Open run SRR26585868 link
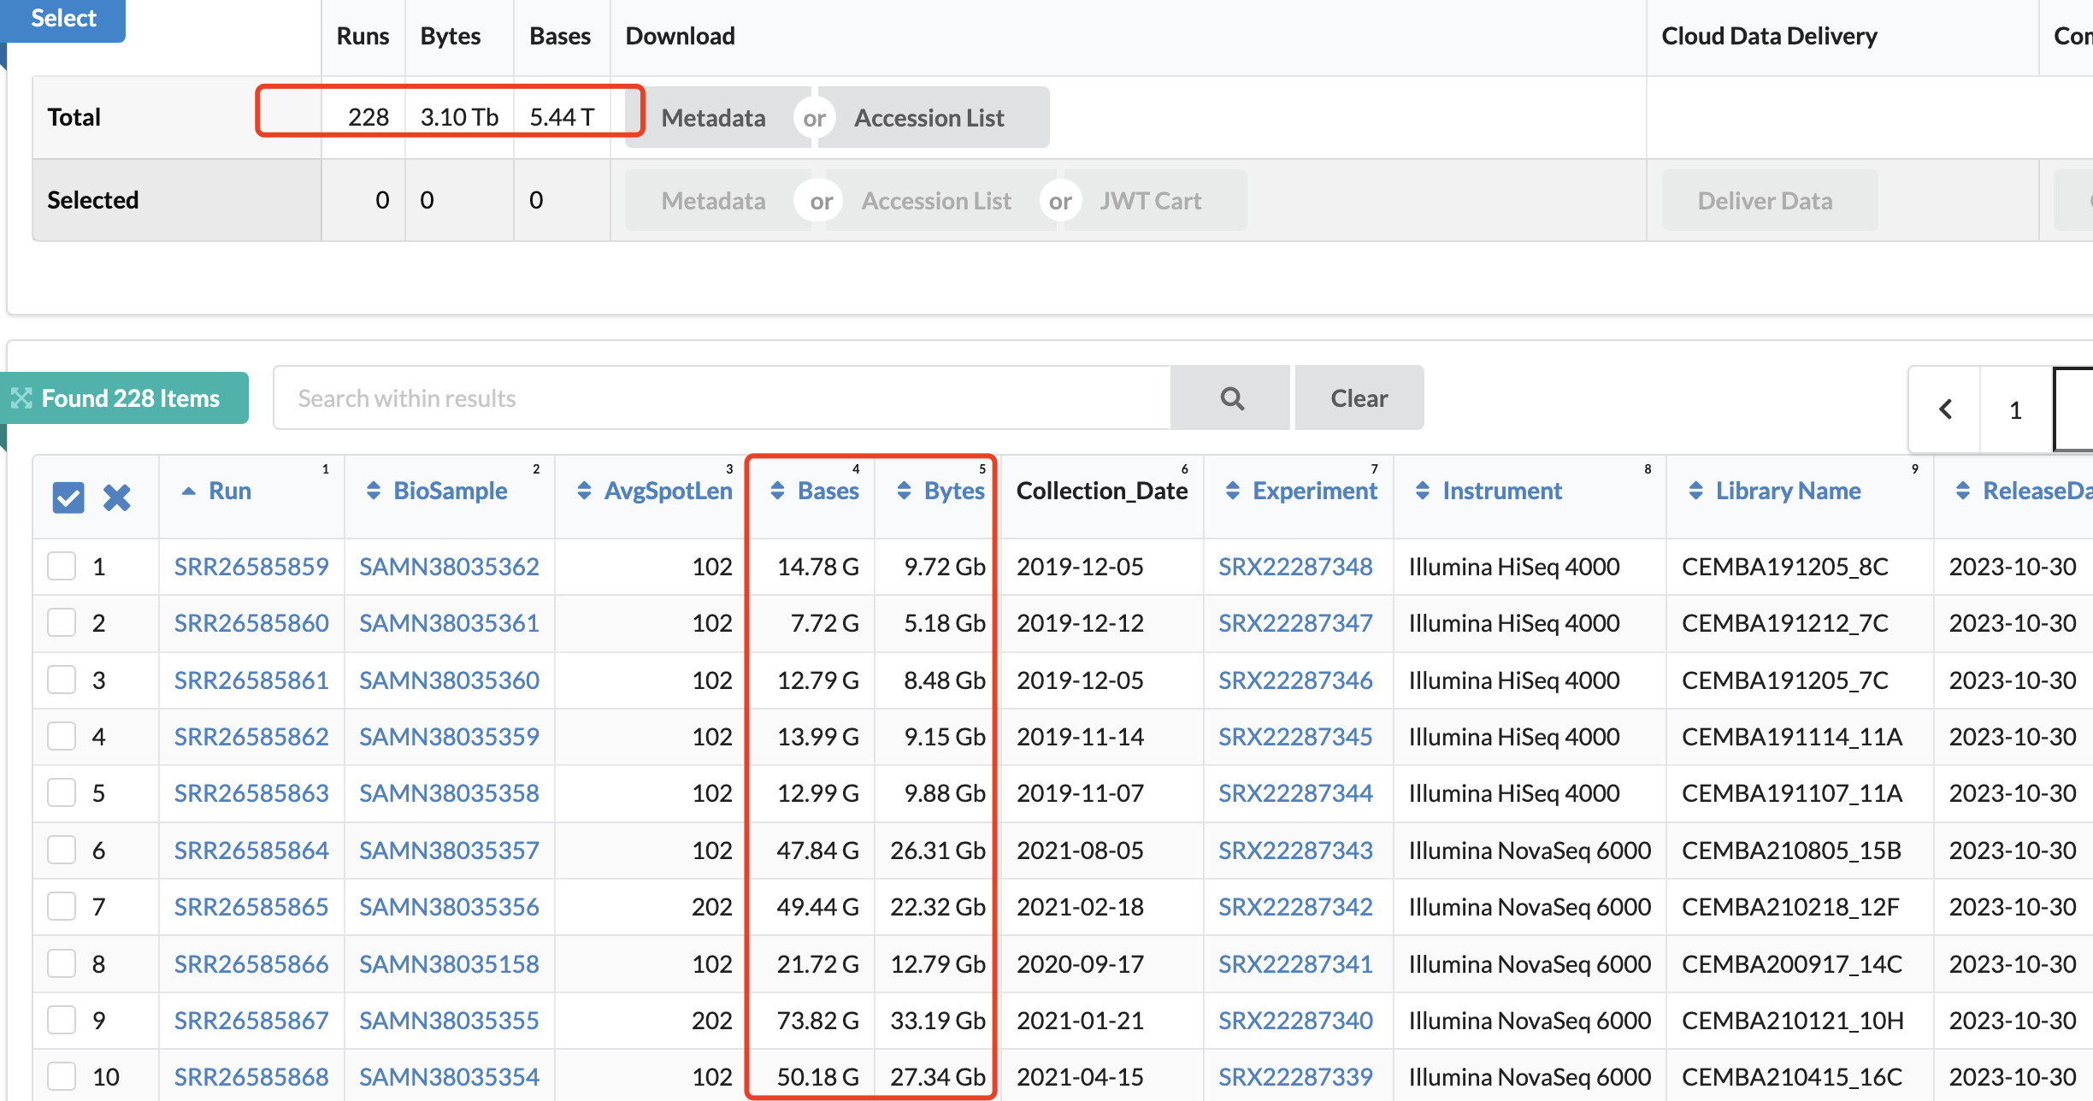 pos(251,1076)
